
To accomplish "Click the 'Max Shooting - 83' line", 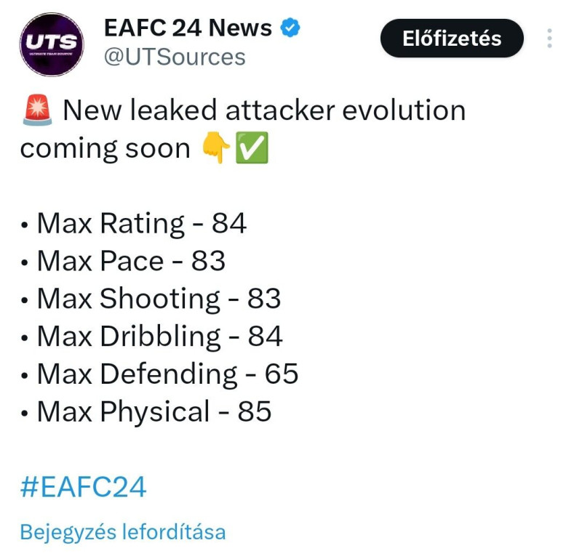I will coord(159,299).
